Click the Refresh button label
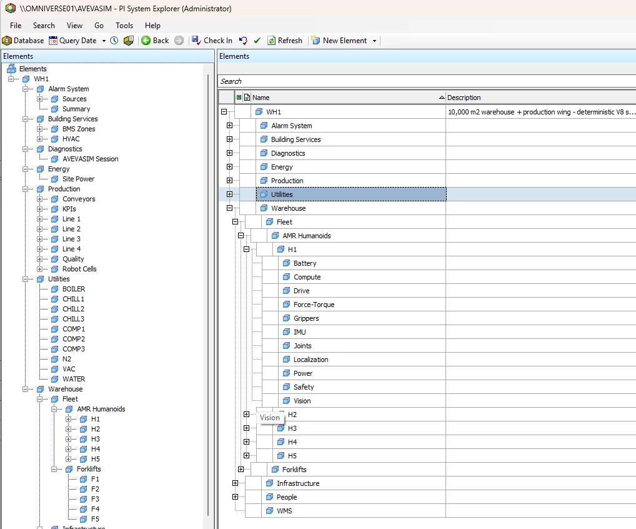The image size is (636, 529). coord(290,41)
